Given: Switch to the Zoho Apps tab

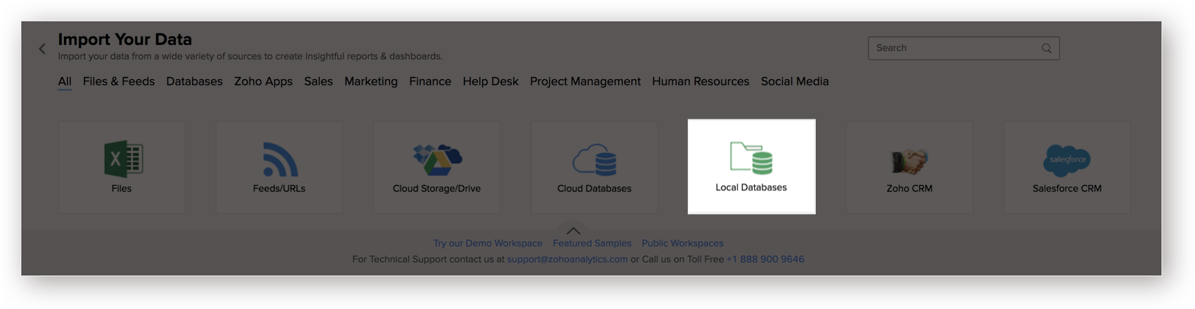Looking at the screenshot, I should coord(264,81).
